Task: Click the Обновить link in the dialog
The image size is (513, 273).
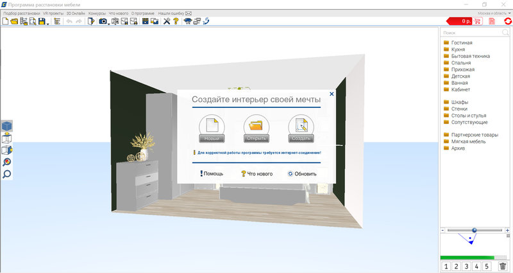Action: pyautogui.click(x=302, y=174)
